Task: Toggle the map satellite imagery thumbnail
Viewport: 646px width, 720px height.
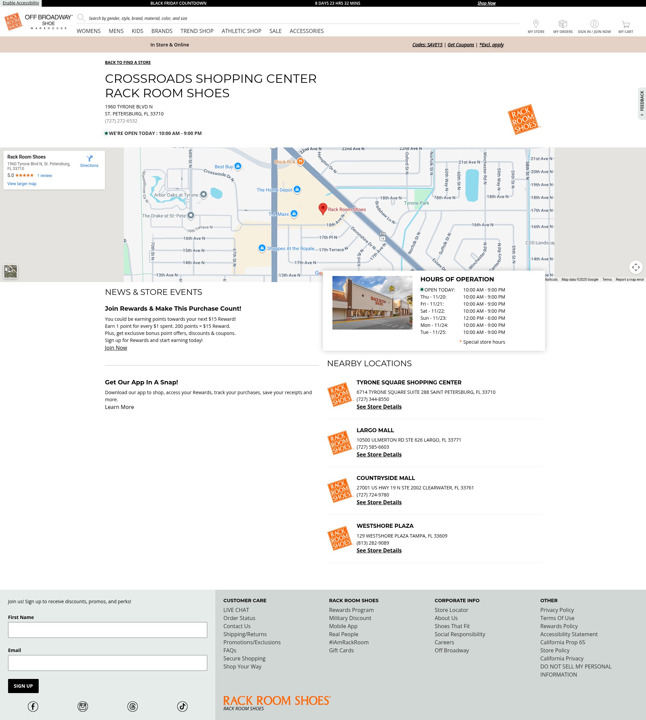Action: coord(11,271)
